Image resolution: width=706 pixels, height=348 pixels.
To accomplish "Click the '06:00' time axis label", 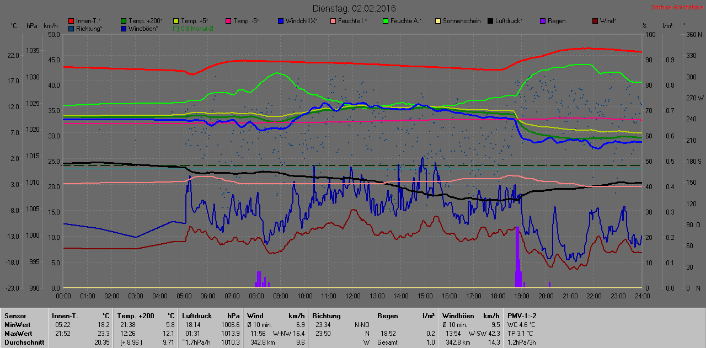I will [208, 296].
